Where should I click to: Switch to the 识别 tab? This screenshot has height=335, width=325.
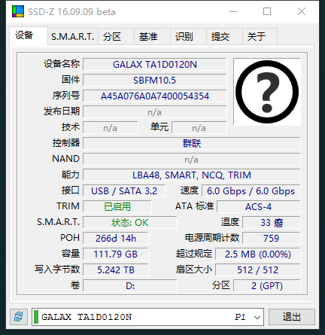(x=188, y=37)
